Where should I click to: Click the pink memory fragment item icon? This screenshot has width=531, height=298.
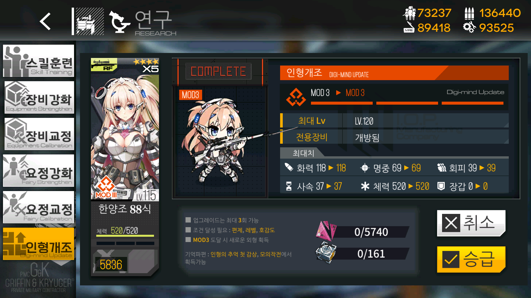[326, 231]
